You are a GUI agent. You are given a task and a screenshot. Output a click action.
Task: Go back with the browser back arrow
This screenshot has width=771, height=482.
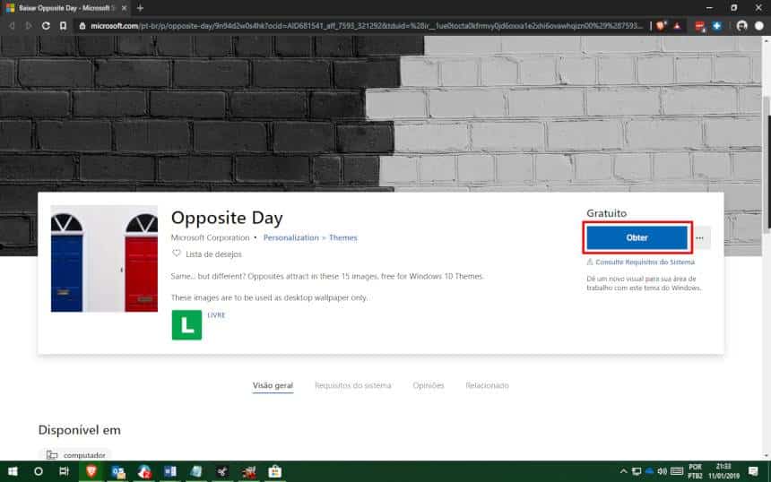pos(12,26)
